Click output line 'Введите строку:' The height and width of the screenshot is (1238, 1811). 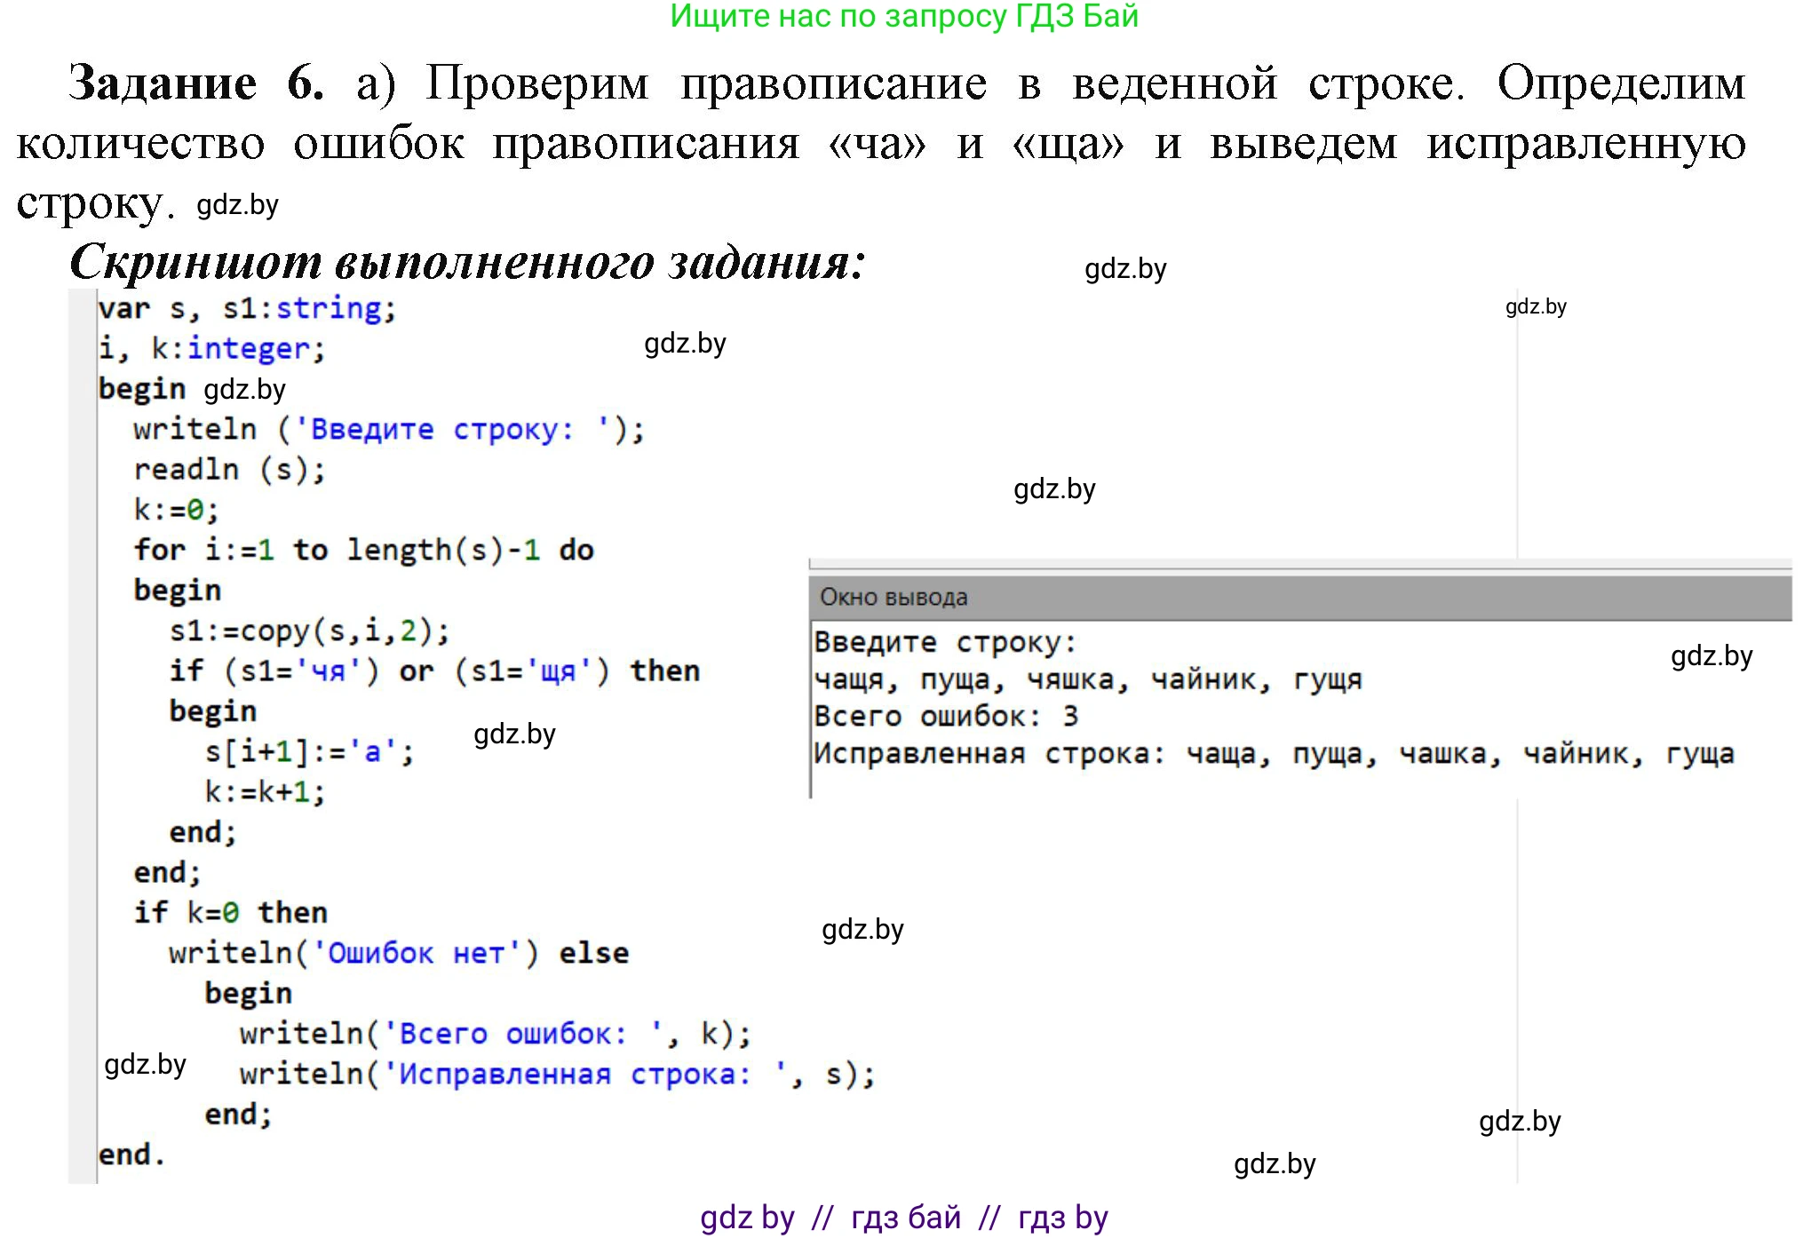coord(946,643)
